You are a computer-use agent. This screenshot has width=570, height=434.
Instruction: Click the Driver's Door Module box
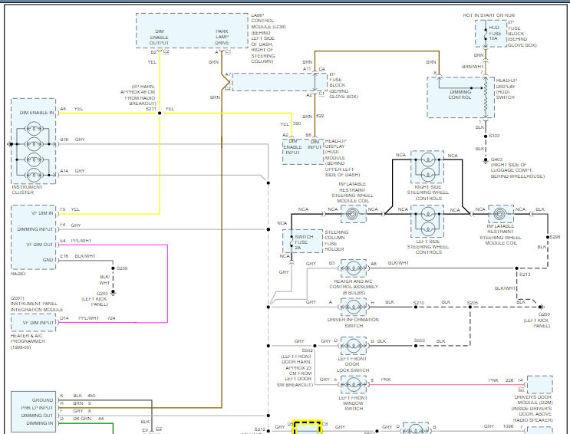540,388
